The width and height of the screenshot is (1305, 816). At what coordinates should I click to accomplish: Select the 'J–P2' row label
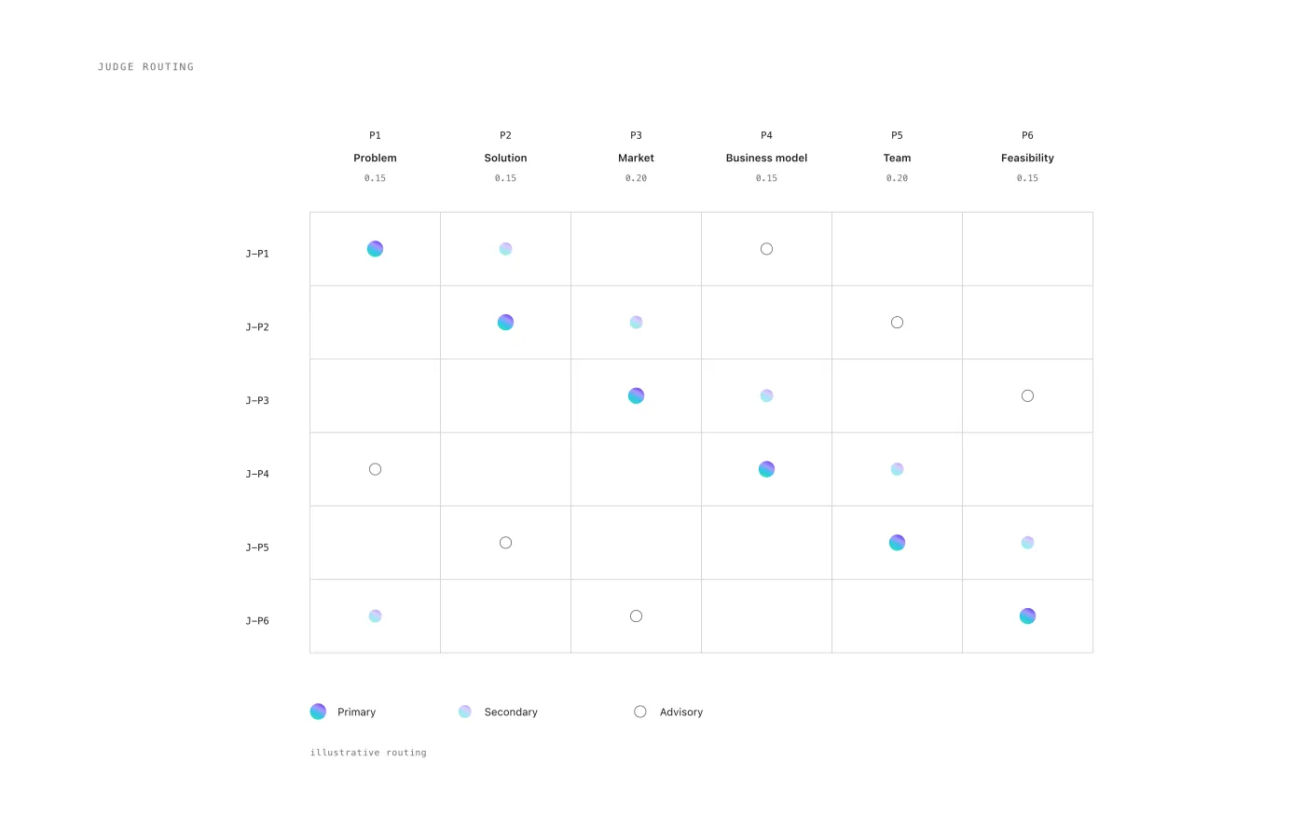click(257, 327)
